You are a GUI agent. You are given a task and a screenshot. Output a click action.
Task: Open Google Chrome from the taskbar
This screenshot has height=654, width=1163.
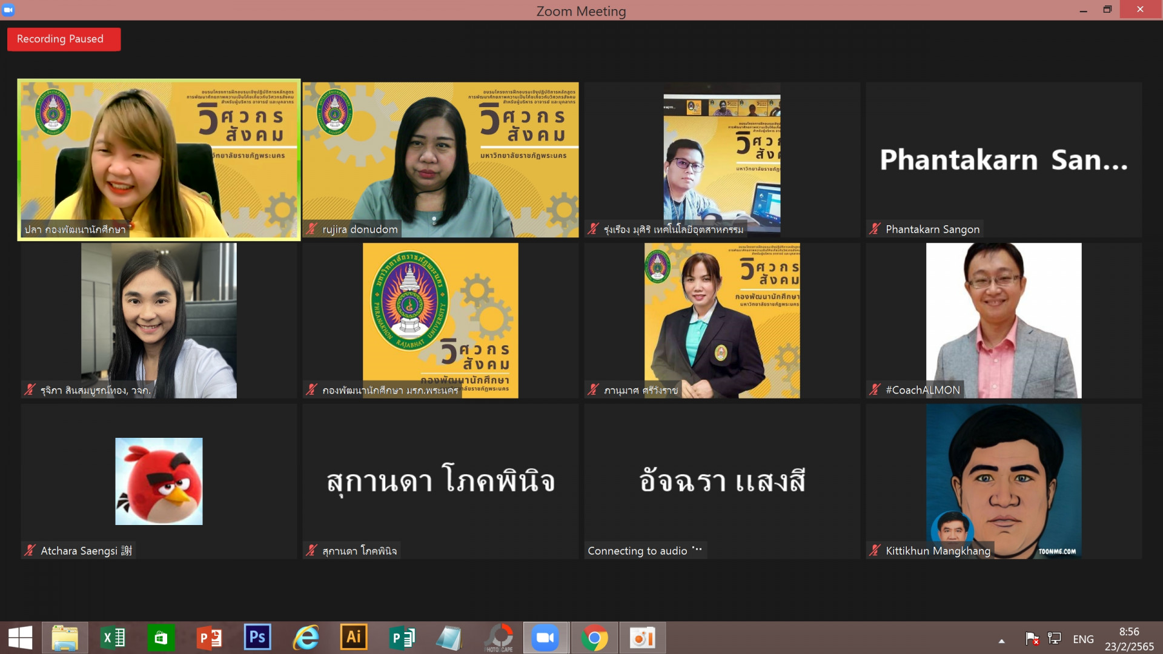594,638
